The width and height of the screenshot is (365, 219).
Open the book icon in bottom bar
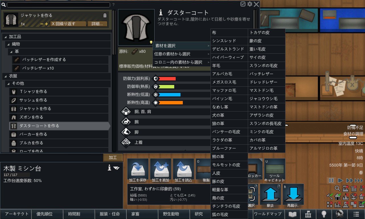[x=293, y=214]
